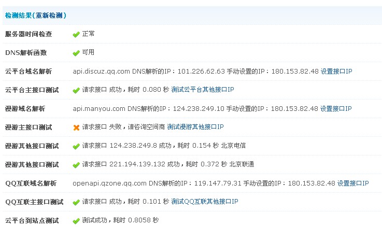Select 漫游其他接口测试 label for 北京联通 row
Image resolution: width=382 pixels, height=227 pixels.
pos(32,165)
